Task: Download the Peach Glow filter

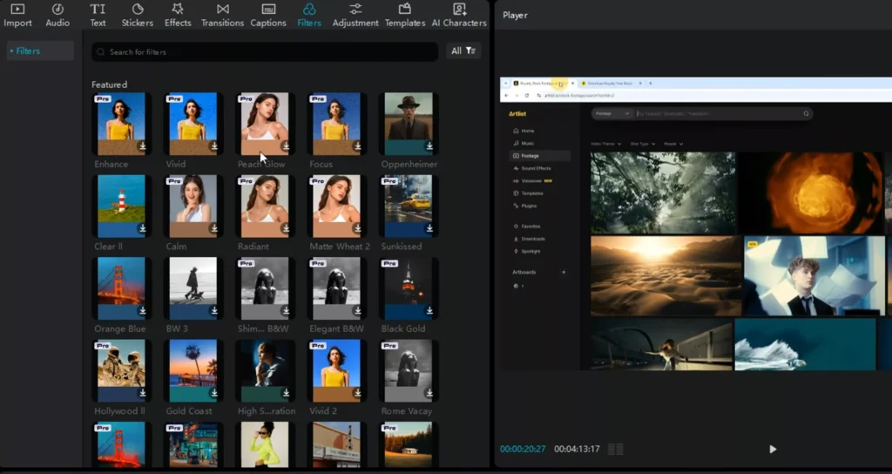Action: 286,146
